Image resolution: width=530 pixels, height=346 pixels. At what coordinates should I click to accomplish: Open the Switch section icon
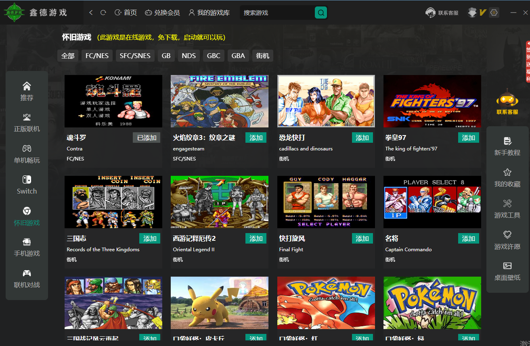point(27,179)
